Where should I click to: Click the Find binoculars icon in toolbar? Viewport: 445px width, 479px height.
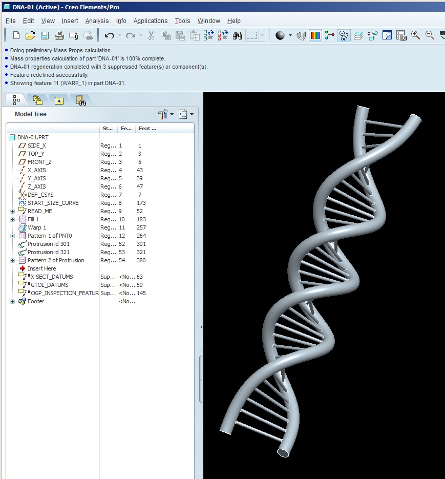click(237, 35)
